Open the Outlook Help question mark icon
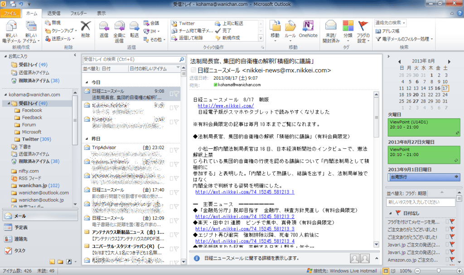Image resolution: width=464 pixels, height=275 pixels. pyautogui.click(x=459, y=13)
